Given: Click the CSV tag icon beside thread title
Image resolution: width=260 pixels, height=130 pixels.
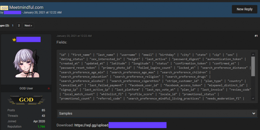Looking at the screenshot, I should coord(4,7).
